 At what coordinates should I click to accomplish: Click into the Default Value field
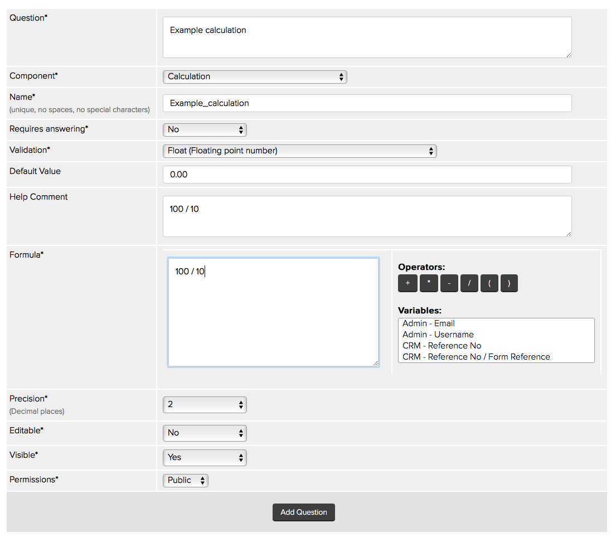(367, 175)
